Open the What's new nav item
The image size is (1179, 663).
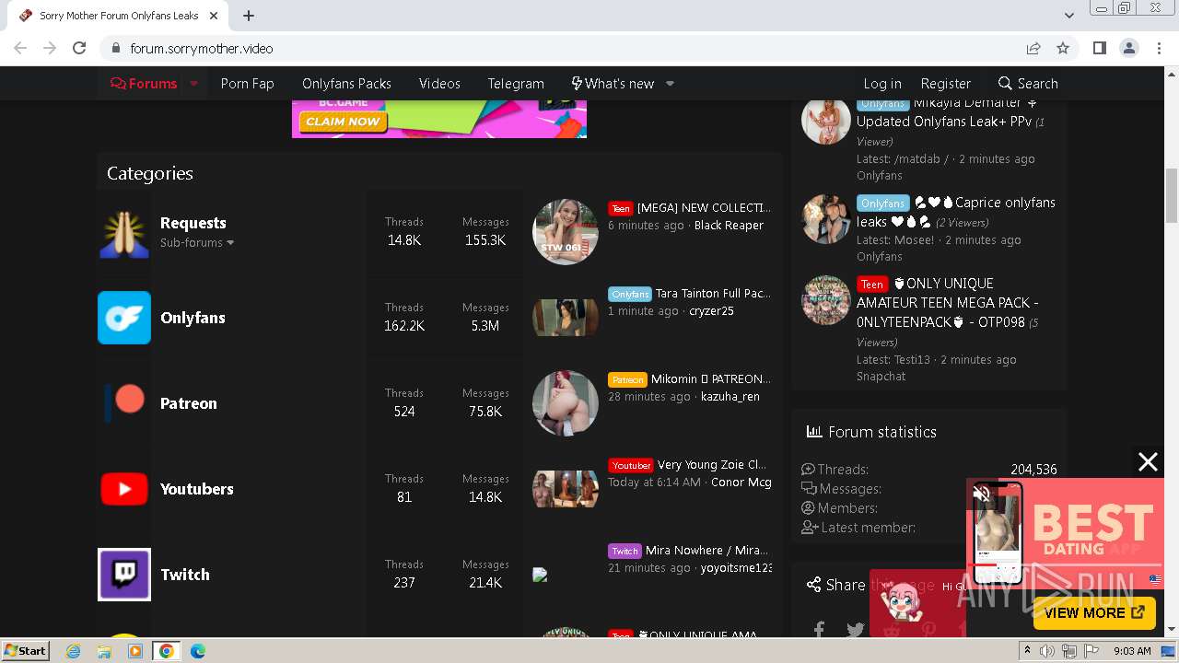tap(613, 83)
